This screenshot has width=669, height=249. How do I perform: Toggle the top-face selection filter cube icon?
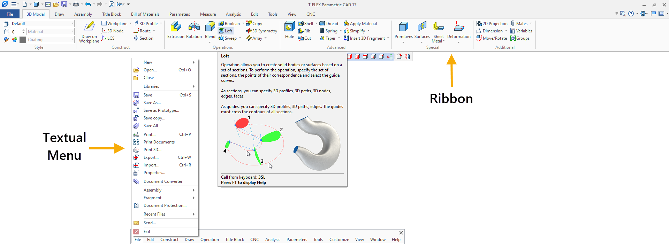pos(365,56)
